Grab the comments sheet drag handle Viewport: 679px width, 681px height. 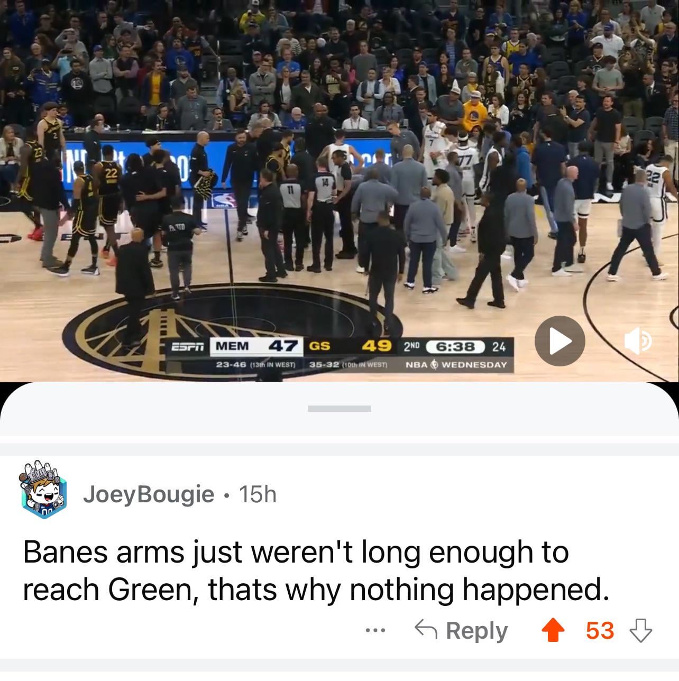(339, 408)
